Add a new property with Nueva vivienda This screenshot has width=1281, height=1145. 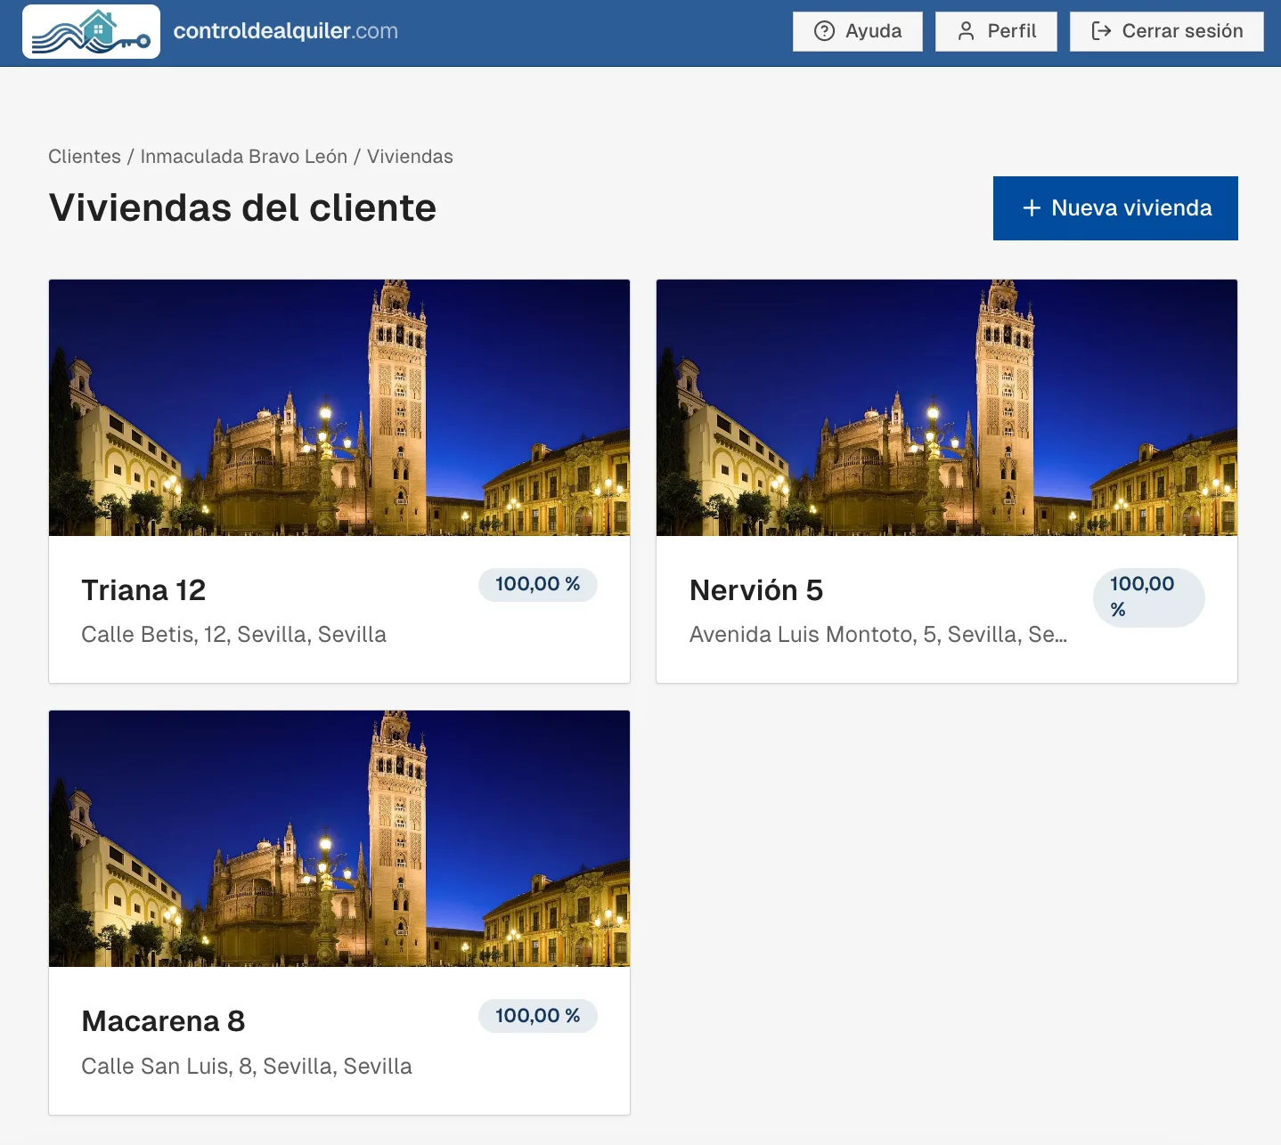[1115, 208]
